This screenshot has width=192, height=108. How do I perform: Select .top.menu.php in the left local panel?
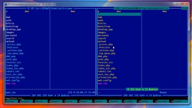click(15, 53)
